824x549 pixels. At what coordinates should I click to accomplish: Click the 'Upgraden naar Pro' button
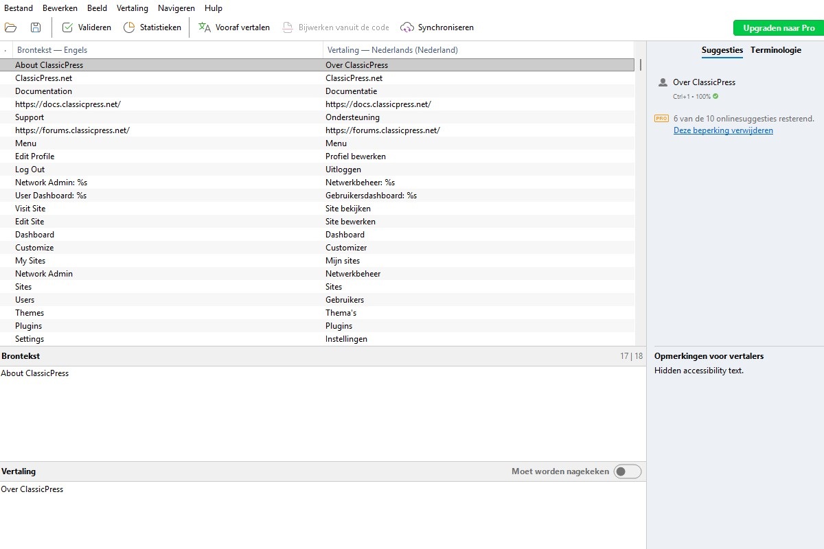[x=778, y=28]
